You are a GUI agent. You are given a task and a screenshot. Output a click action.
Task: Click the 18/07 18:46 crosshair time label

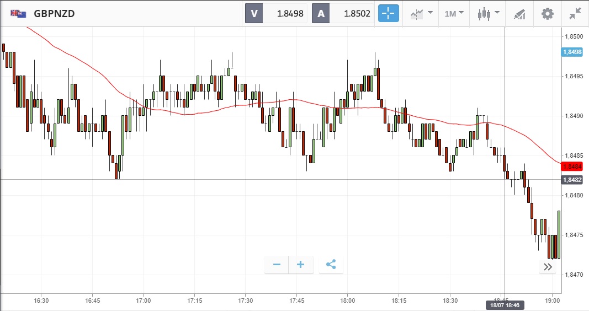[x=505, y=305]
